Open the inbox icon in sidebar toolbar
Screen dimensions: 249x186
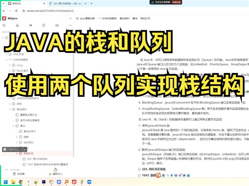57,25
